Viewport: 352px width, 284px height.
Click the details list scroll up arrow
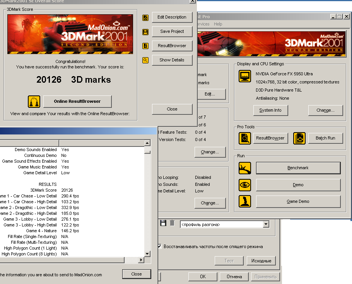pos(147,143)
